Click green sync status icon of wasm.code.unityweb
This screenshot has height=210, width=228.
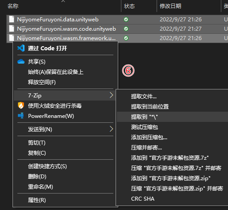click(x=126, y=29)
